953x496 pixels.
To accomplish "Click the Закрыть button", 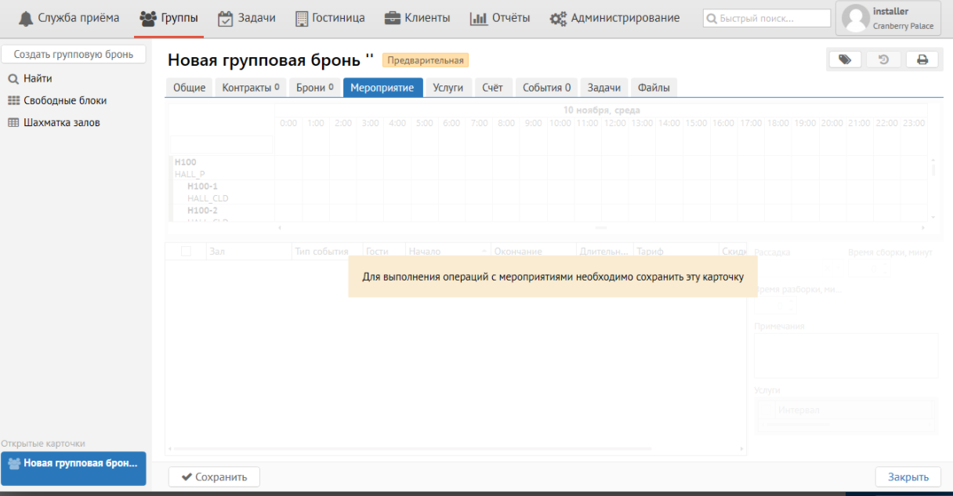I will pyautogui.click(x=908, y=476).
